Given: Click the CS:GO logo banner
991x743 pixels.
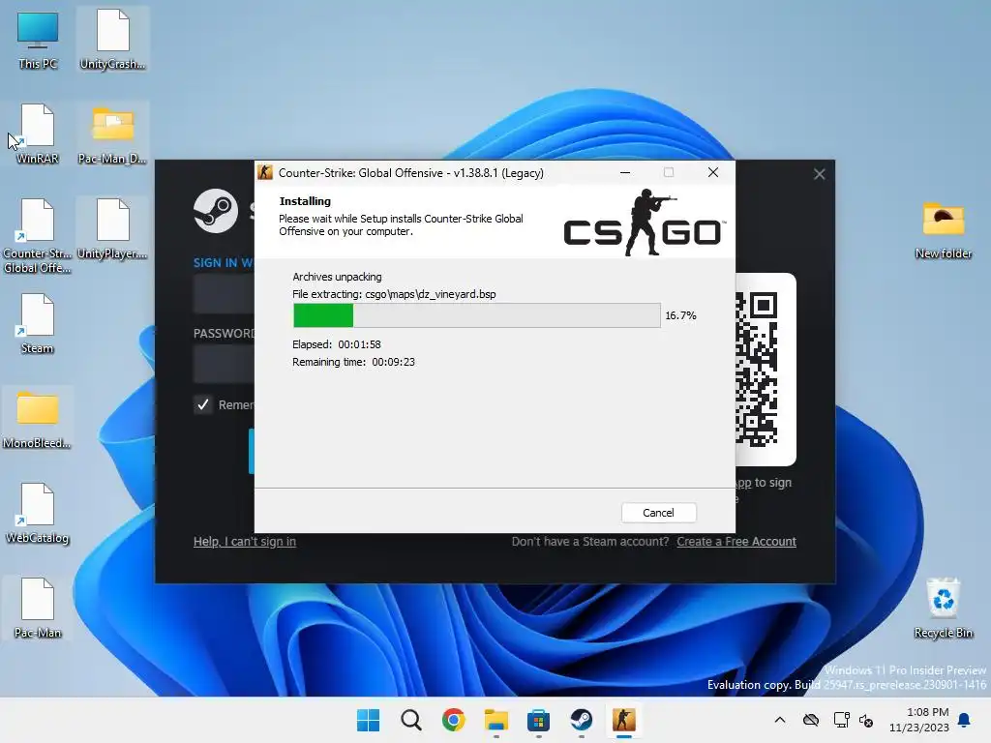Looking at the screenshot, I should click(x=644, y=223).
